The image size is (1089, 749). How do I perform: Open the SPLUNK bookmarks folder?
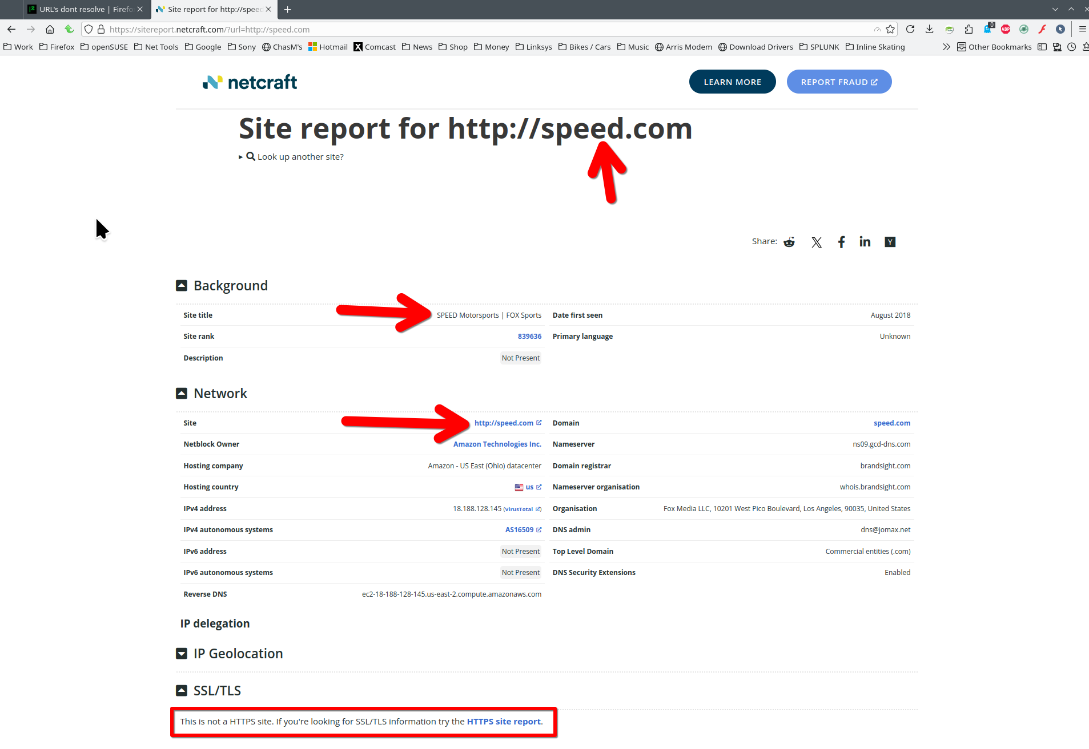(x=819, y=47)
